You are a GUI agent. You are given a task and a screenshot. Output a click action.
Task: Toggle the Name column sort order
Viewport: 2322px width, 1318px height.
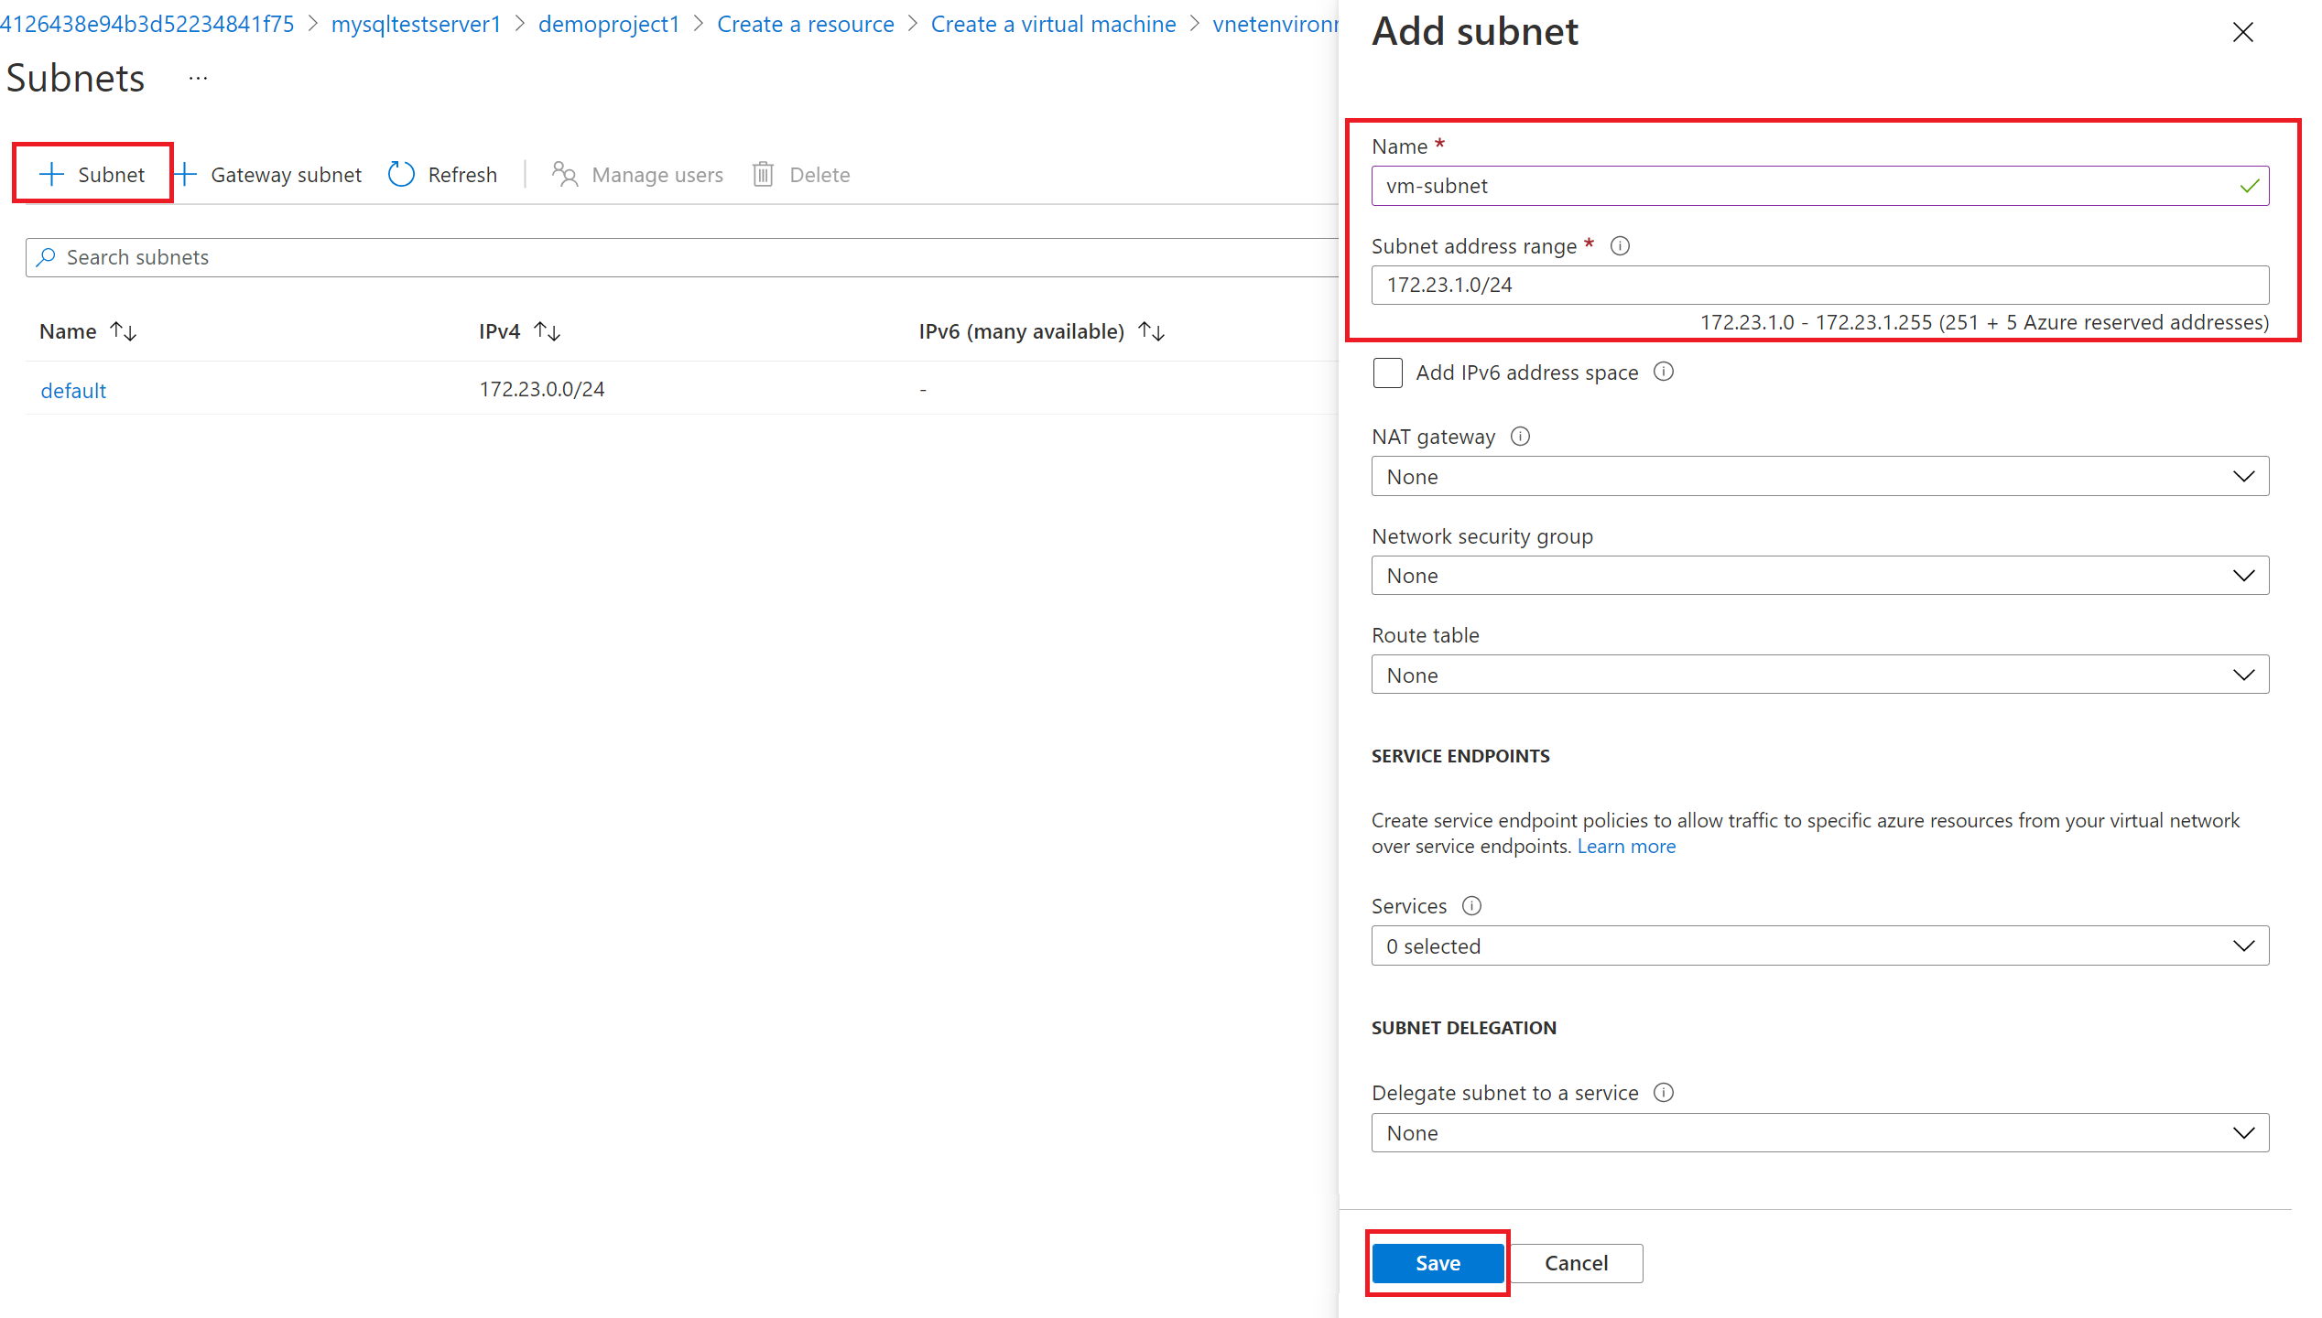123,330
